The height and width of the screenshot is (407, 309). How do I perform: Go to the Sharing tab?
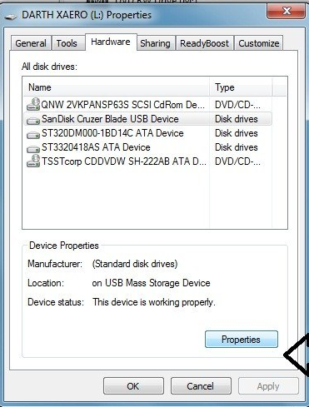click(155, 43)
